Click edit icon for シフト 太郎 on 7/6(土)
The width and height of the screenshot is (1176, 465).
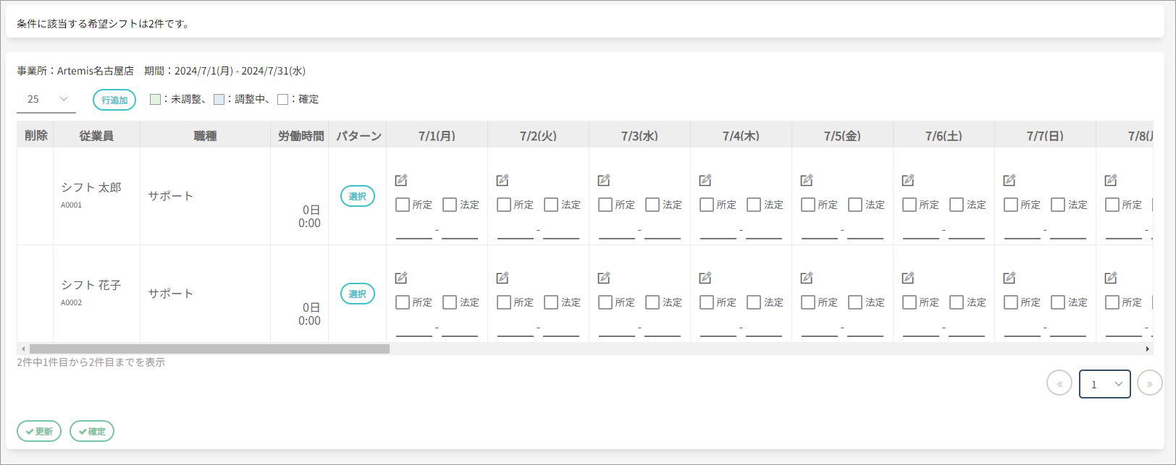pyautogui.click(x=908, y=180)
